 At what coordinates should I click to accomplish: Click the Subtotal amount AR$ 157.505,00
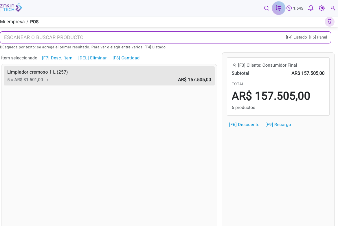(x=308, y=73)
